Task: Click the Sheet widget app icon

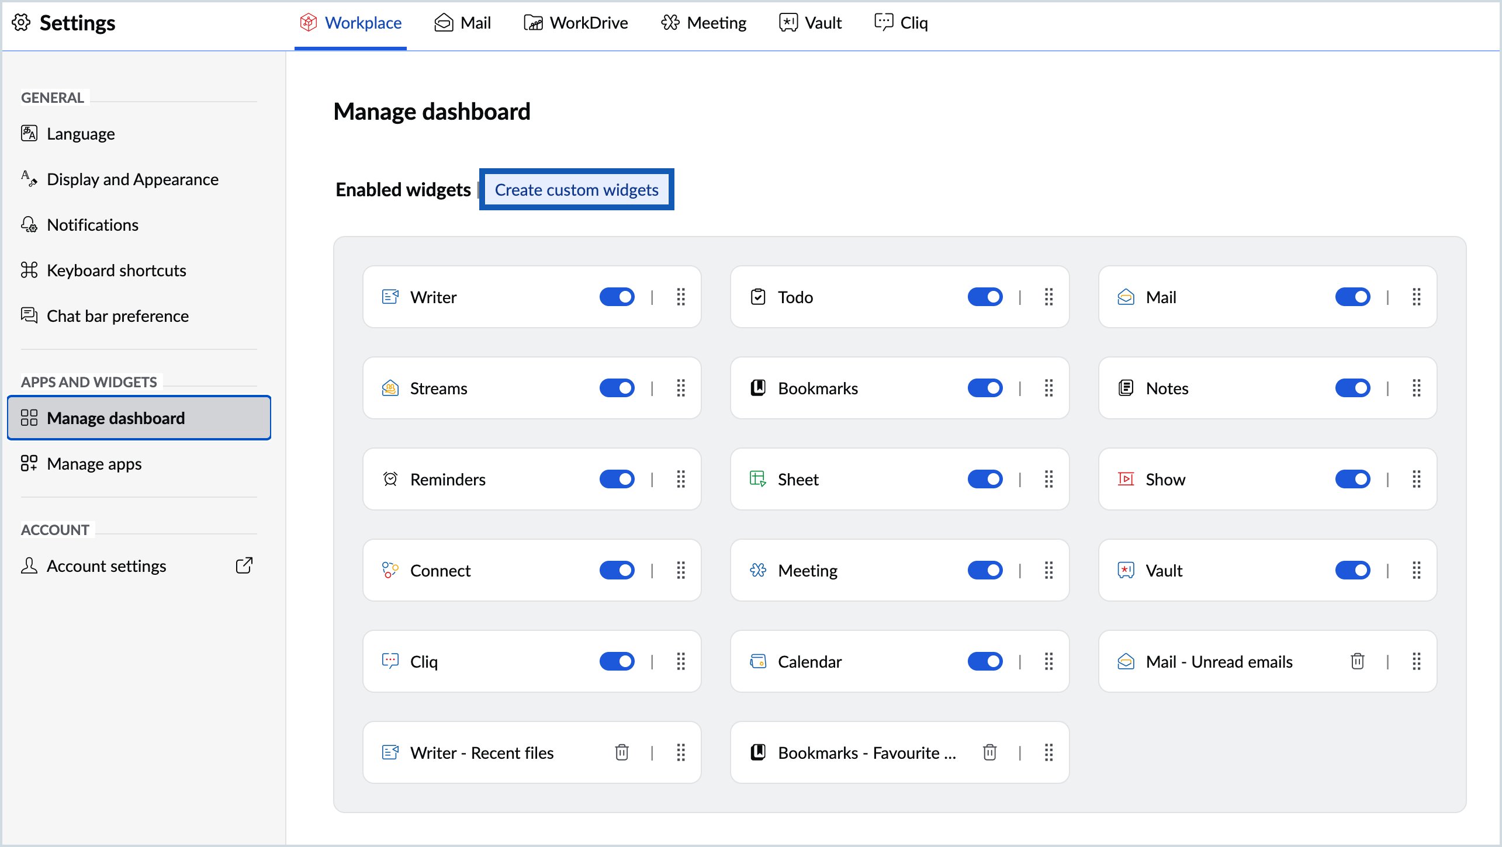Action: [x=758, y=479]
